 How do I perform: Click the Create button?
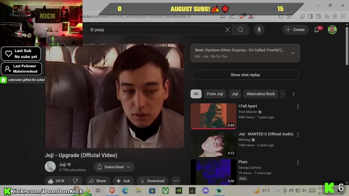(295, 30)
